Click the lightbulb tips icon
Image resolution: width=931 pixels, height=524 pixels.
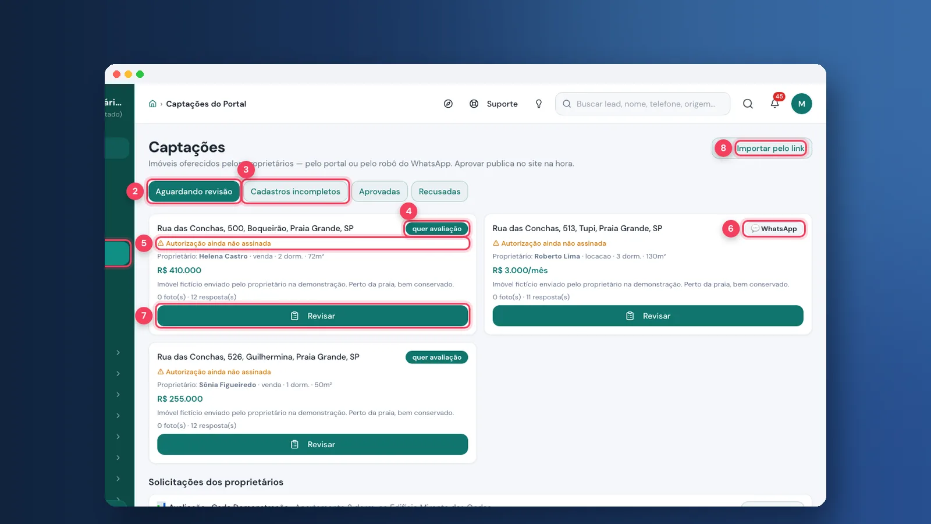pyautogui.click(x=539, y=104)
